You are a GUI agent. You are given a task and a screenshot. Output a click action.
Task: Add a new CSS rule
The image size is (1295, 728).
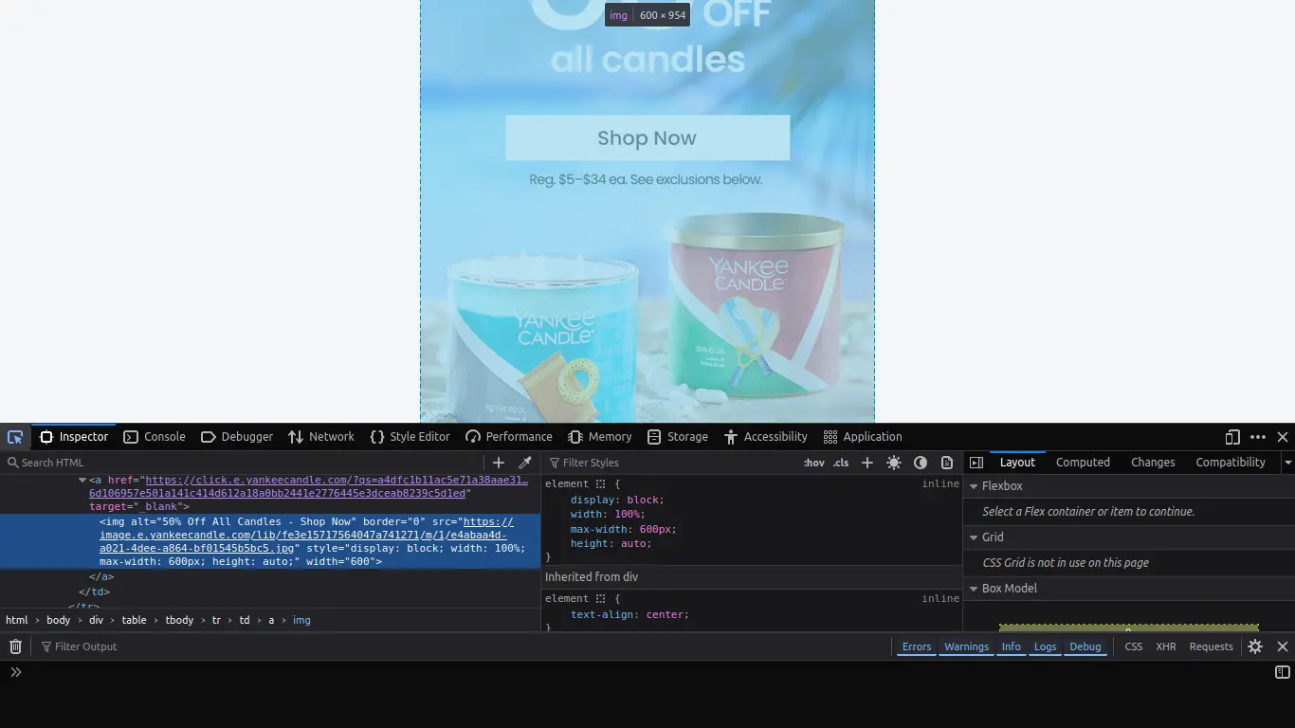coord(866,463)
